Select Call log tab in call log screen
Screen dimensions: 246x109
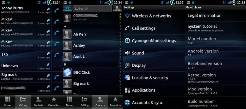(x=23, y=102)
